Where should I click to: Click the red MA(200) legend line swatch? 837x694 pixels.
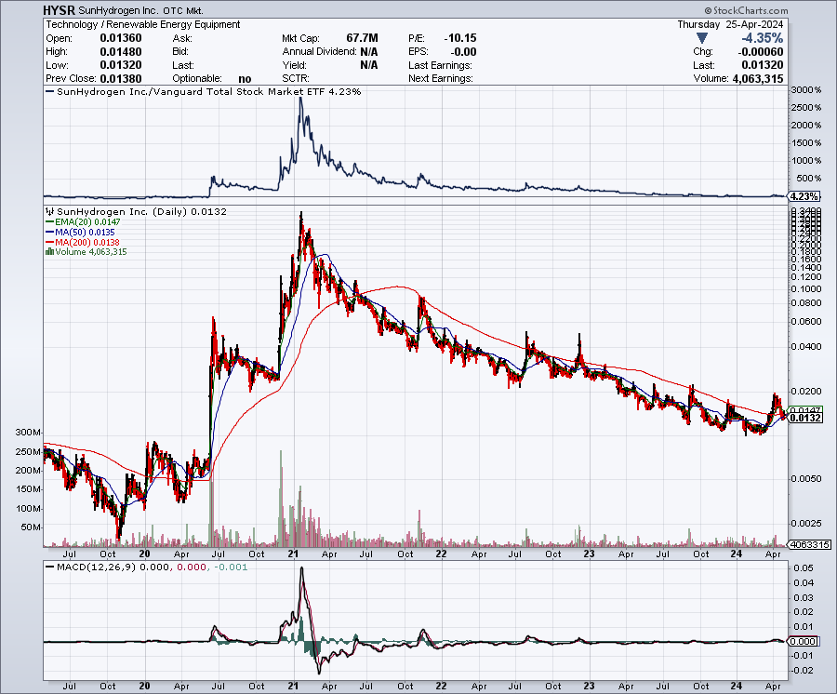[x=50, y=243]
